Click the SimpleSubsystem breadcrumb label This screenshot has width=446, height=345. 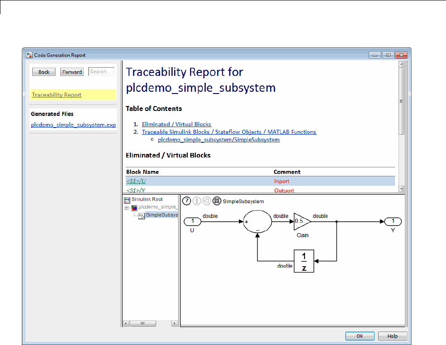(243, 201)
